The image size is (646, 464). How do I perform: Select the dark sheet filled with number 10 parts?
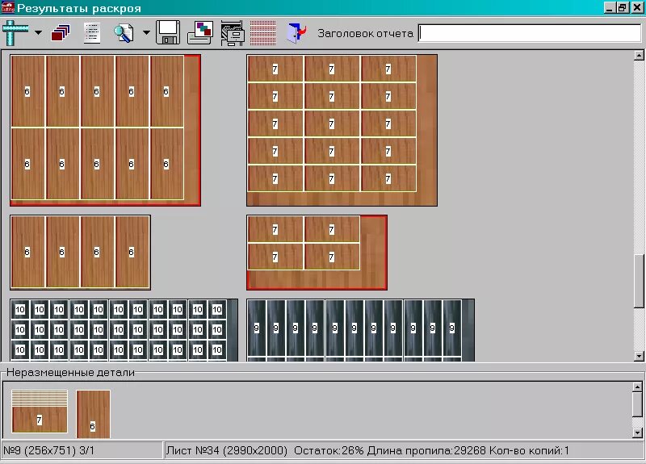tap(124, 330)
